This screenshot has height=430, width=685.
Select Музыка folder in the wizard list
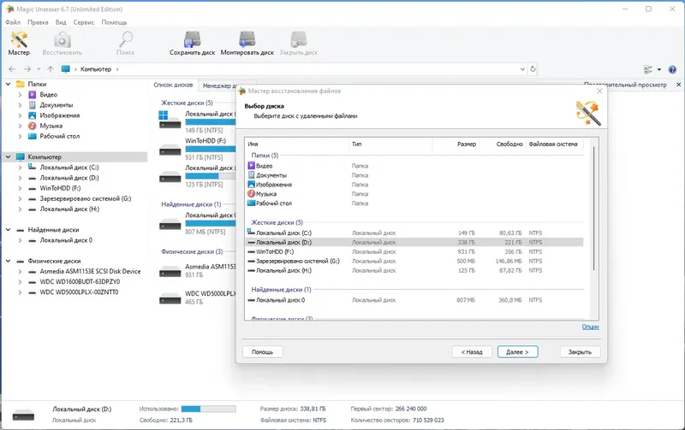tap(262, 194)
